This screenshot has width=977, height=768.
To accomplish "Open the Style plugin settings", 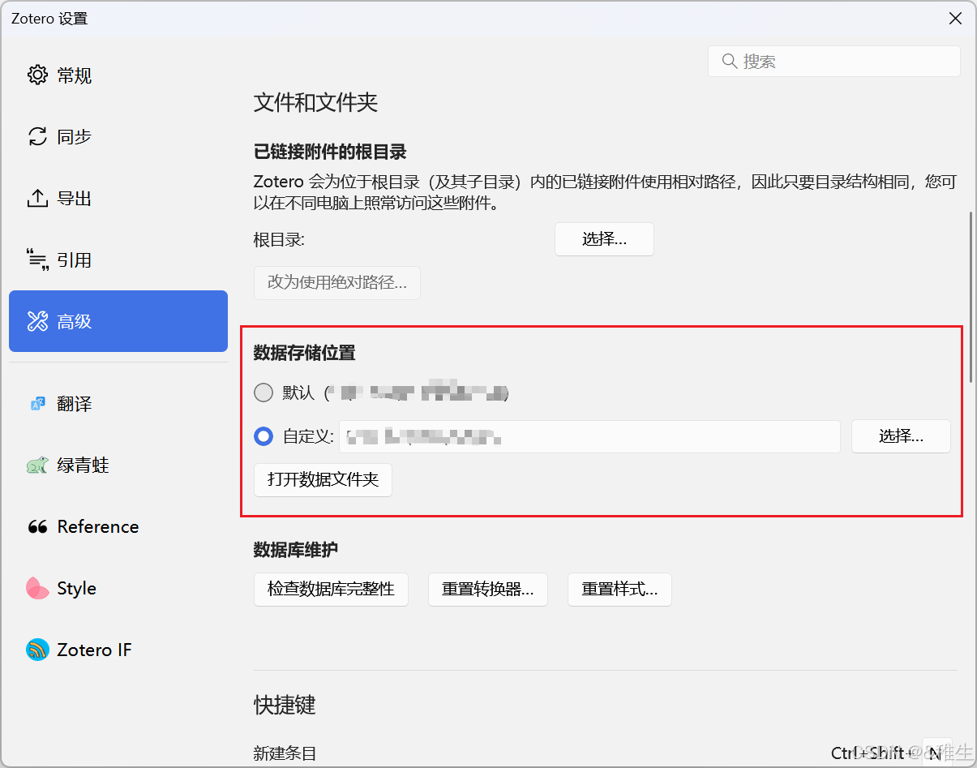I will click(x=118, y=589).
